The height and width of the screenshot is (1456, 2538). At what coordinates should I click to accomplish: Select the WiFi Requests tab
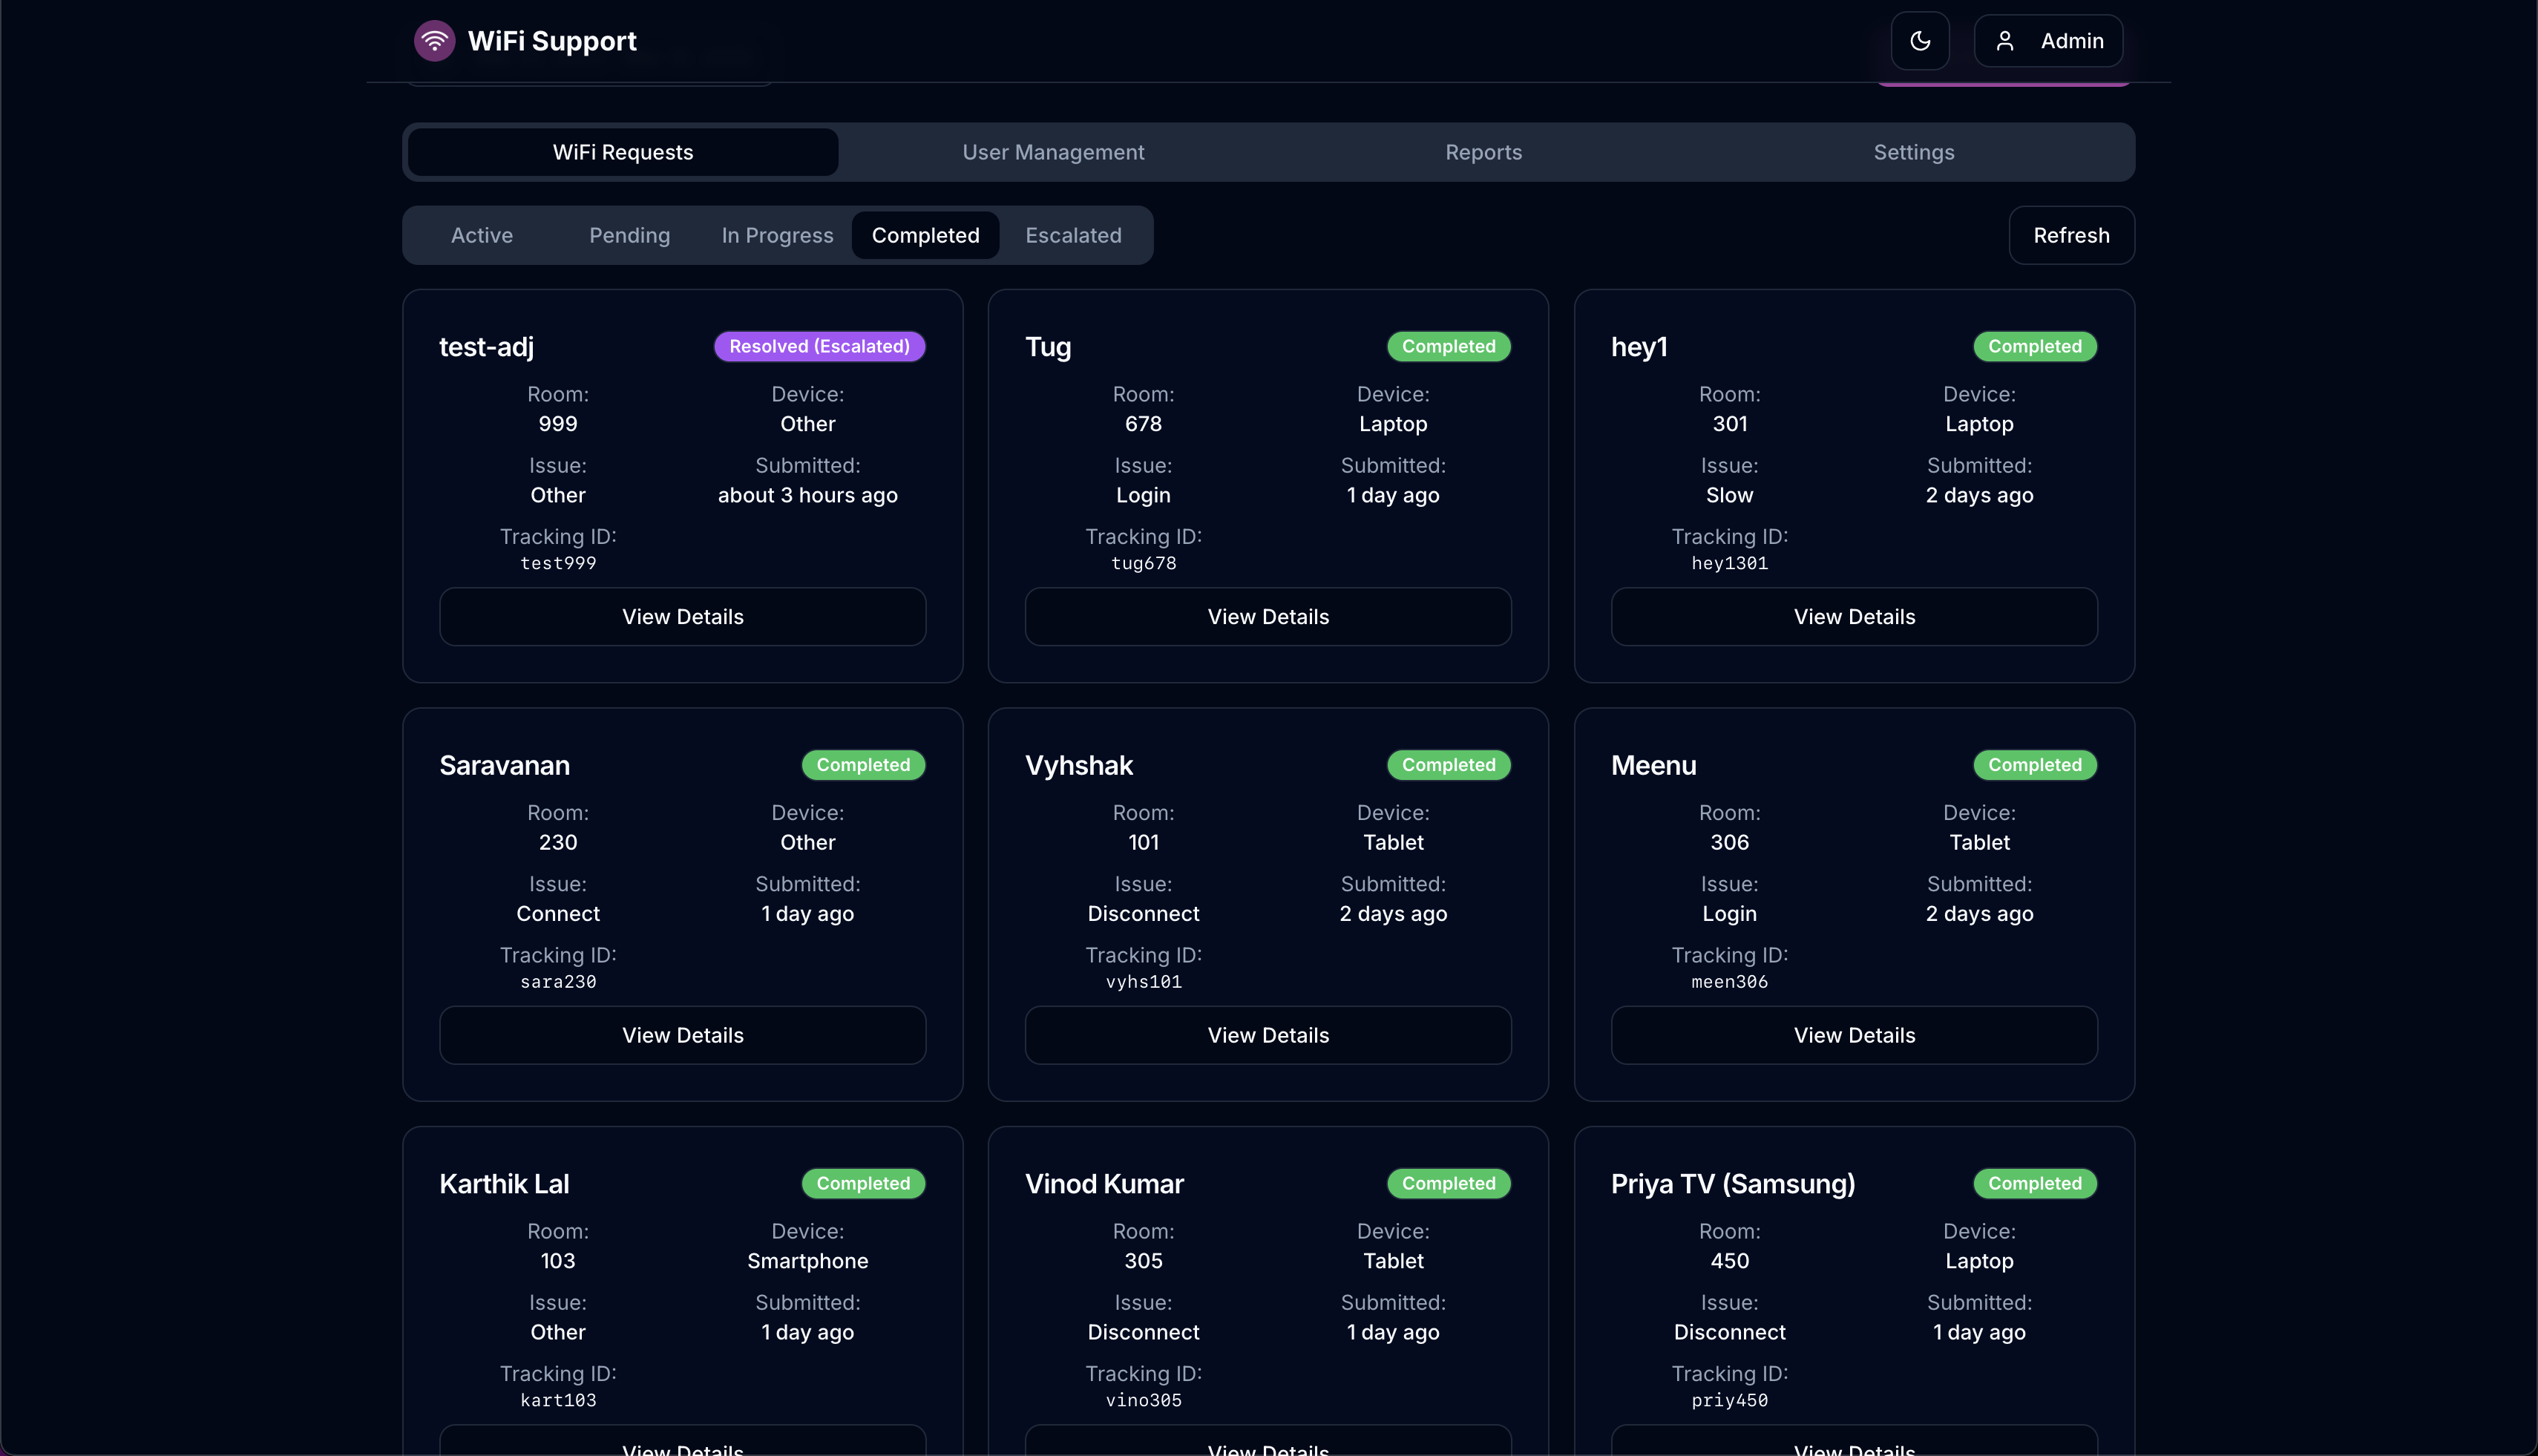622,152
